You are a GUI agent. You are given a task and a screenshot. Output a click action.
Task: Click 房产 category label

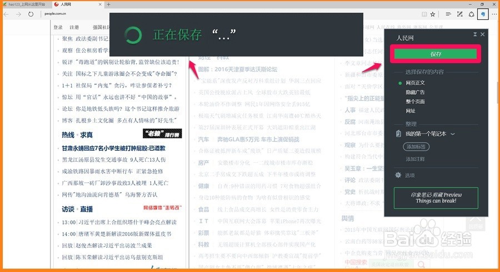click(203, 162)
